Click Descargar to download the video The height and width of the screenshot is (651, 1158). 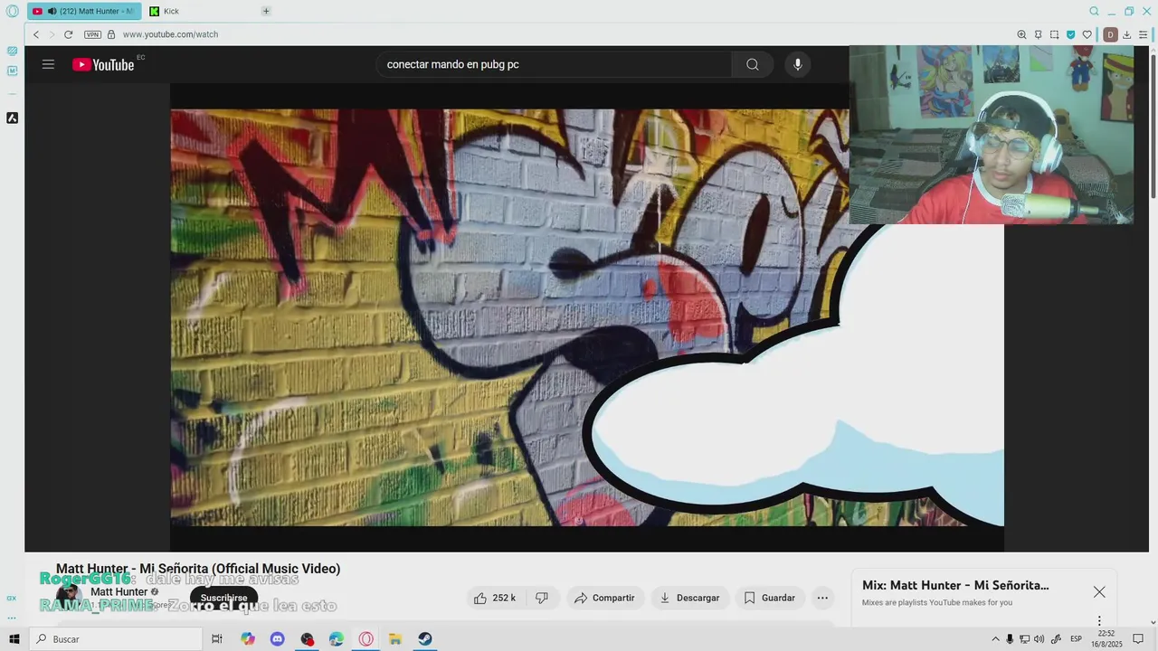(689, 598)
